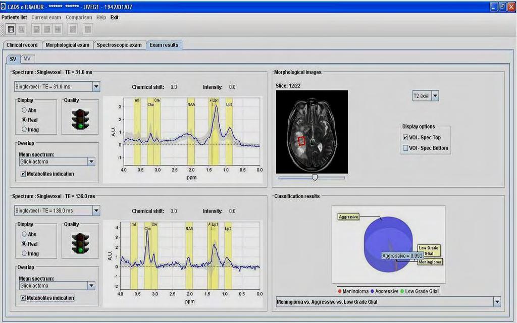Select Real display for TE 31.0 spectrum
This screenshot has width=517, height=323.
click(24, 120)
